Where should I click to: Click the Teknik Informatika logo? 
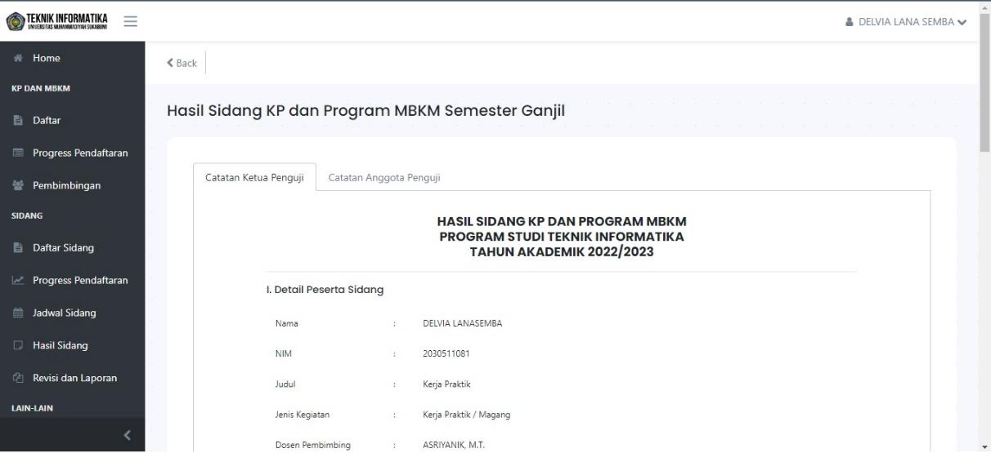point(57,21)
